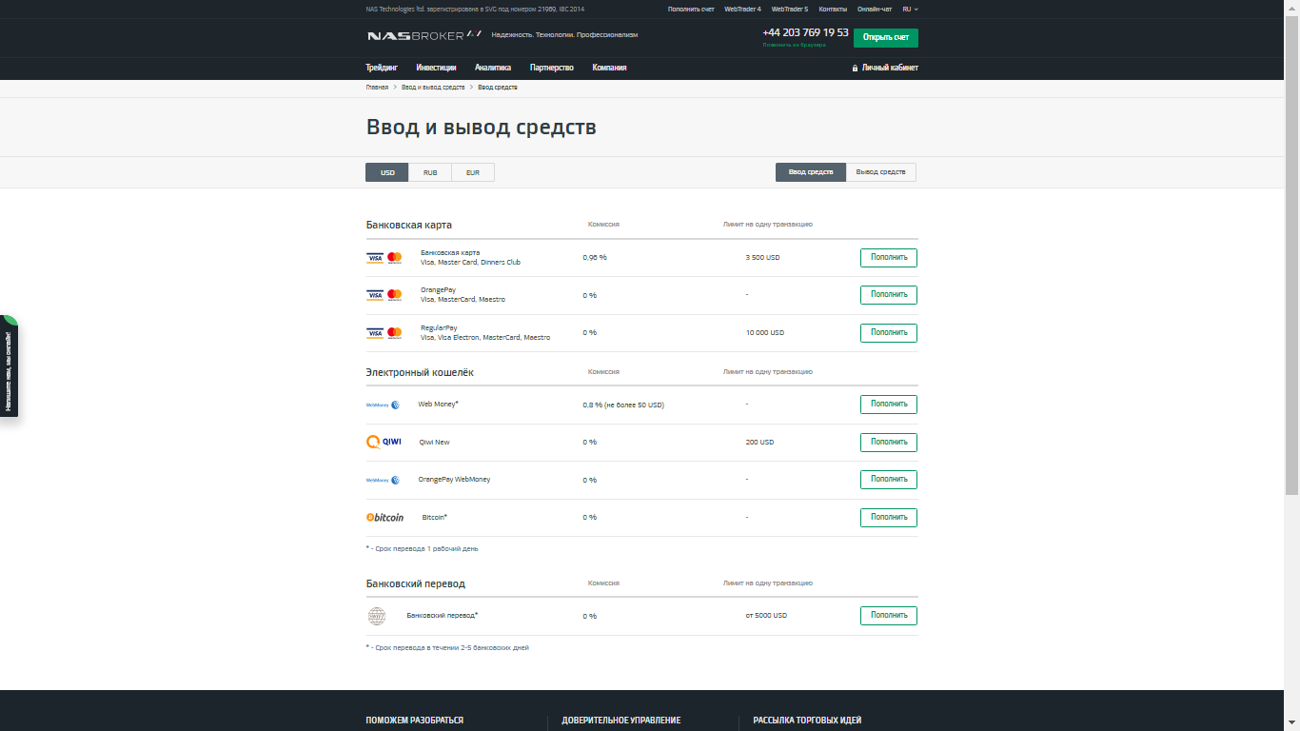Viewport: 1300px width, 731px height.
Task: Open Личный кабинет link
Action: 890,69
